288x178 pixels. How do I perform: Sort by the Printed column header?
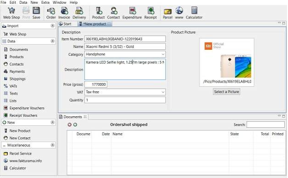[278, 134]
